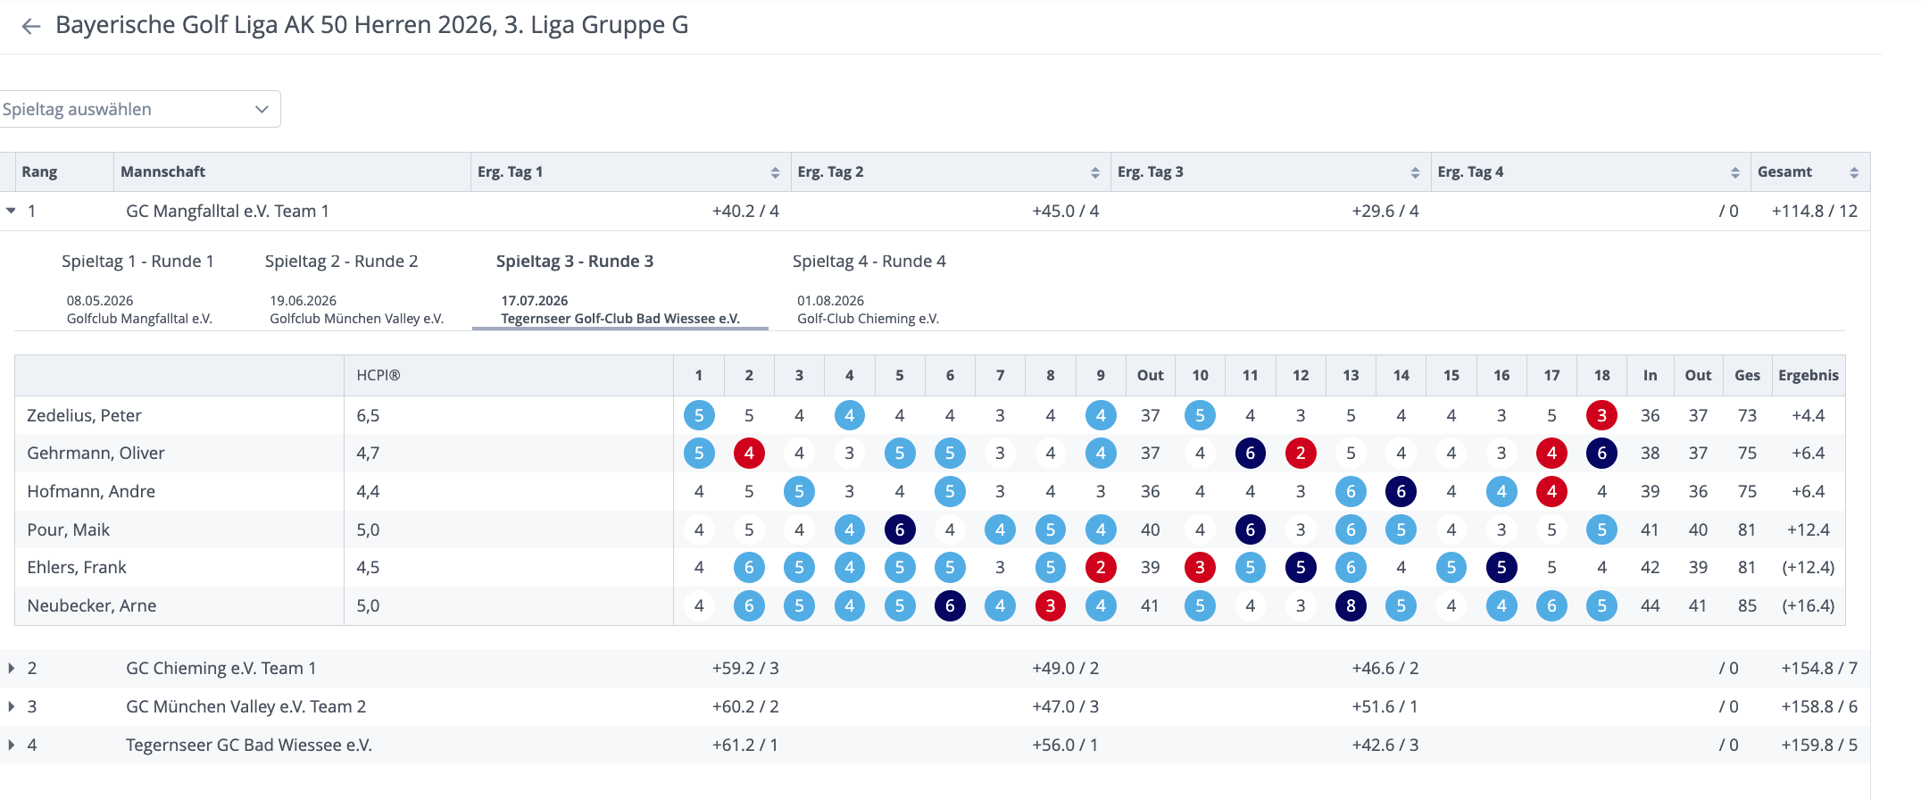Screen dimensions: 1921x800
Task: Collapse the GC Mangfalltal e.V. Team 1 row
Action: [11, 211]
